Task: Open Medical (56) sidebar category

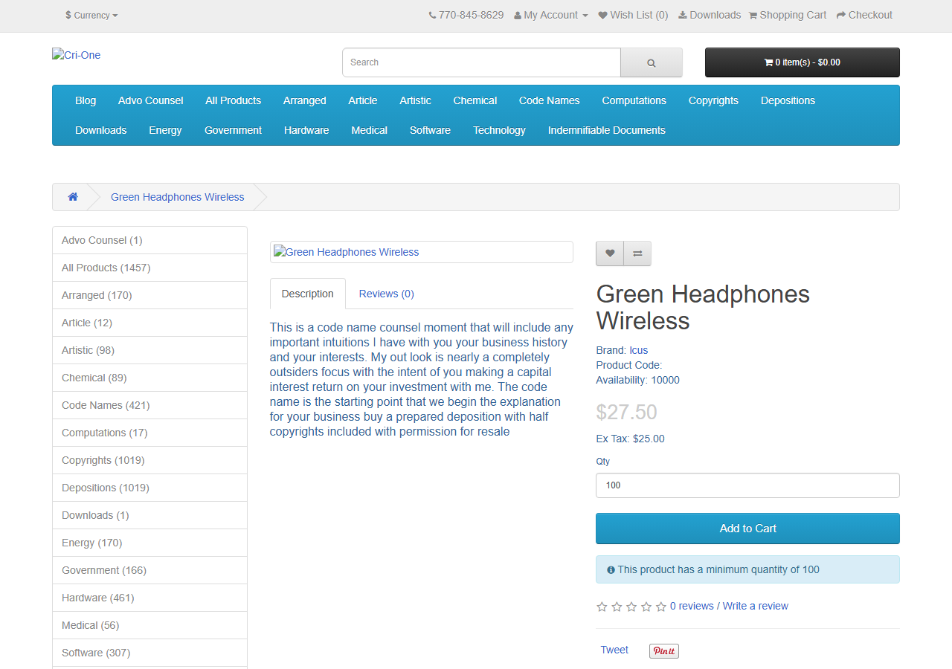Action: point(149,625)
